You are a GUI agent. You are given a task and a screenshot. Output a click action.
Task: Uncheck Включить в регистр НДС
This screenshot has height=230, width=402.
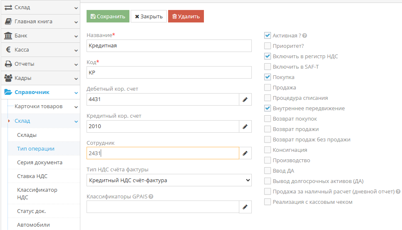(x=268, y=57)
